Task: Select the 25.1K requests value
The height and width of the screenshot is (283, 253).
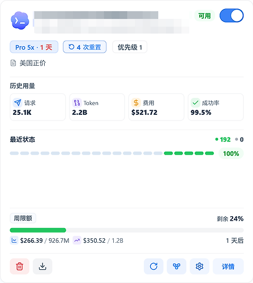Action: pyautogui.click(x=22, y=113)
